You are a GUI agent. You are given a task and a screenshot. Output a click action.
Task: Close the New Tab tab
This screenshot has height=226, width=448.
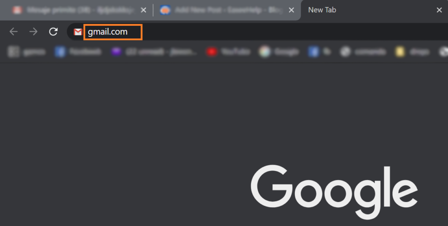(x=439, y=10)
